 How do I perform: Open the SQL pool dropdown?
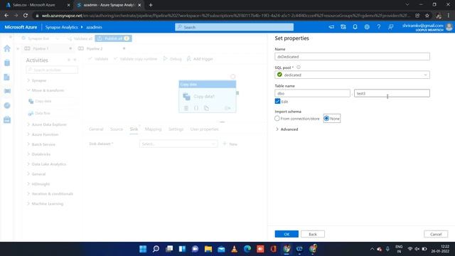pos(353,75)
